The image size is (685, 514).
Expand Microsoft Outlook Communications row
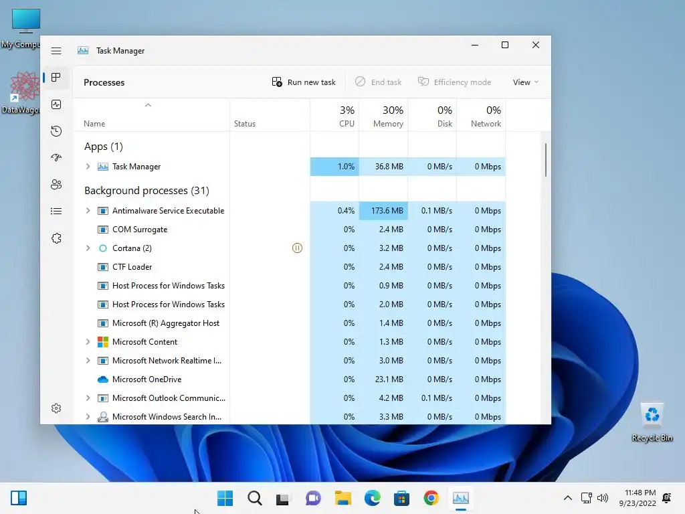[88, 398]
